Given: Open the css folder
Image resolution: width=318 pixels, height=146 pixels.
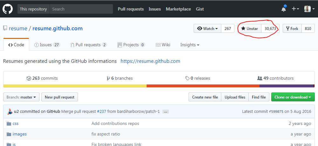Looking at the screenshot, I should pos(15,123).
